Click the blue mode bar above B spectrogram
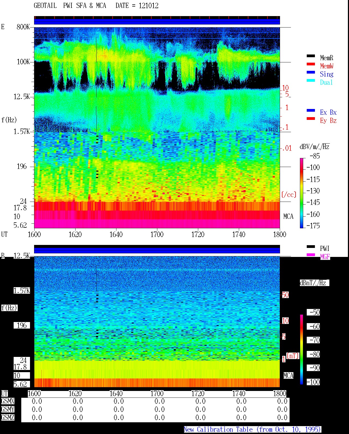 (157, 250)
